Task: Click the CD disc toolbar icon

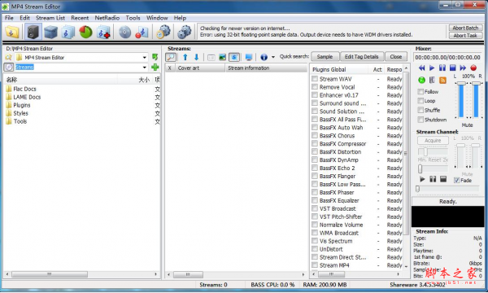Action: [124, 32]
